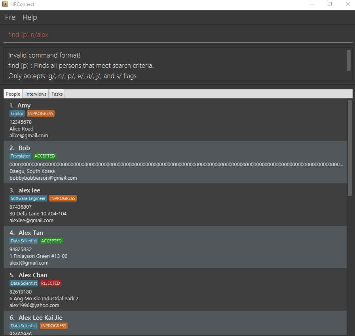Click Alex Lee Kai Jie's INPROGRESS tag
This screenshot has width=355, height=336.
point(54,326)
